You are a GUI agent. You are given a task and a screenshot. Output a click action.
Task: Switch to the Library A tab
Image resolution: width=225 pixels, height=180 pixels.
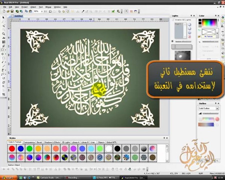click(75, 142)
